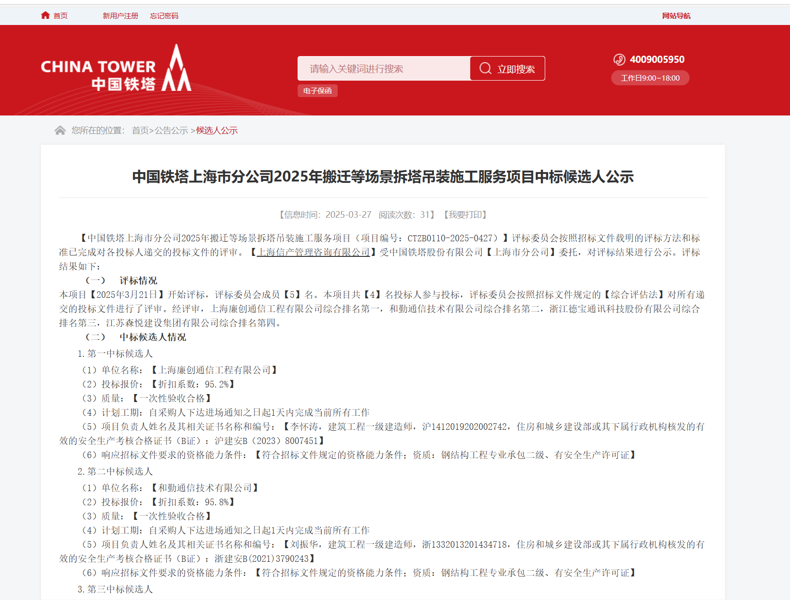Viewport: 790px width, 600px height.
Task: Click the 工作日9:00~18:00 hours badge
Action: (650, 78)
